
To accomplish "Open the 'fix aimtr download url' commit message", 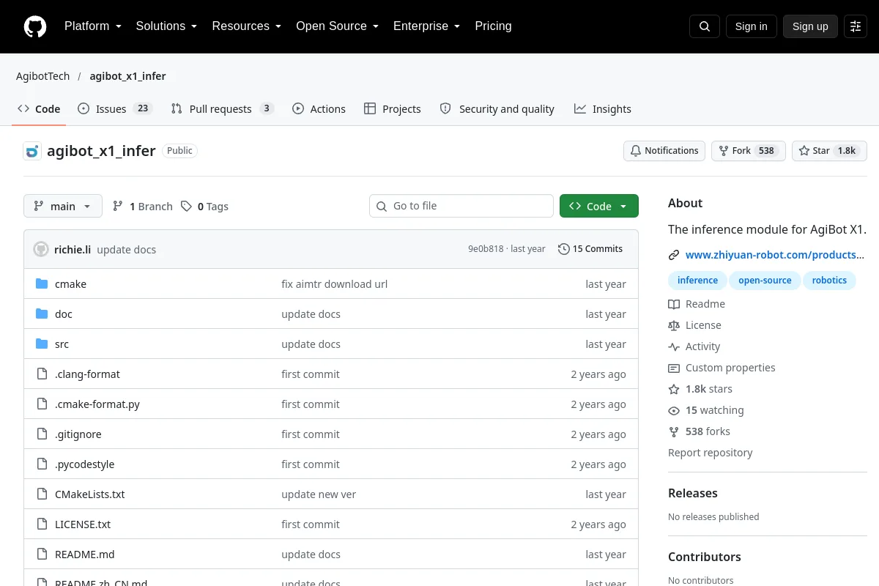I will pyautogui.click(x=335, y=284).
